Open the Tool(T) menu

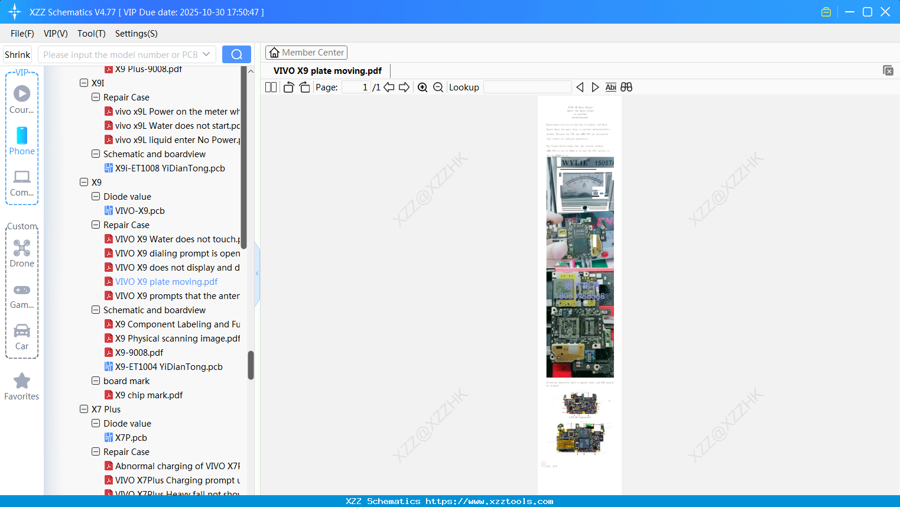[x=92, y=34]
